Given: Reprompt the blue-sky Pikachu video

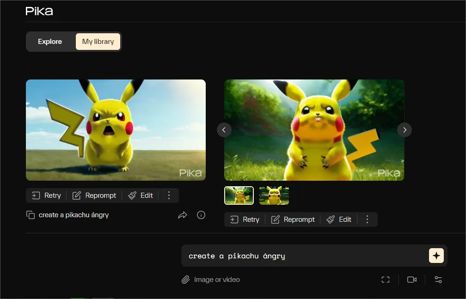Looking at the screenshot, I should (94, 195).
